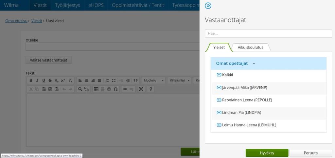This screenshot has width=335, height=158.
Task: Open eHOPS in top navigation
Action: tap(96, 5)
